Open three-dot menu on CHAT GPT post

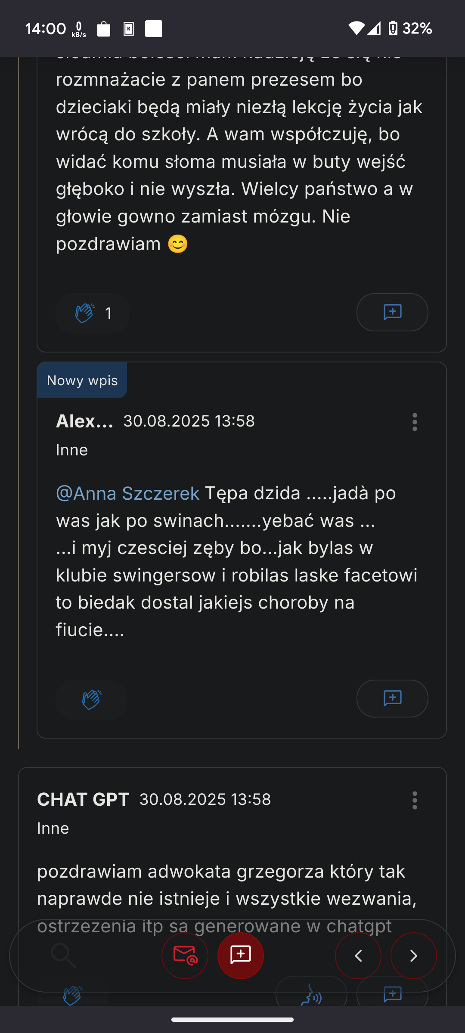coord(415,800)
